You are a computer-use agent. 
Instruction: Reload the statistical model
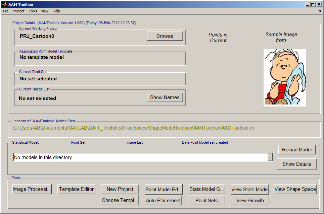pos(297,150)
